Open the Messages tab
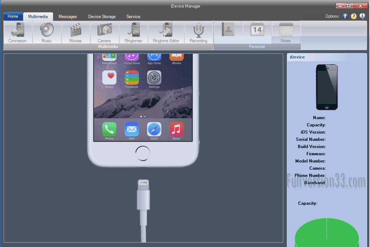 [x=68, y=17]
